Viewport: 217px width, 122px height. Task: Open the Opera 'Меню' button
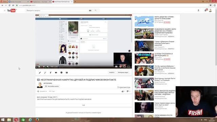click(4, 1)
